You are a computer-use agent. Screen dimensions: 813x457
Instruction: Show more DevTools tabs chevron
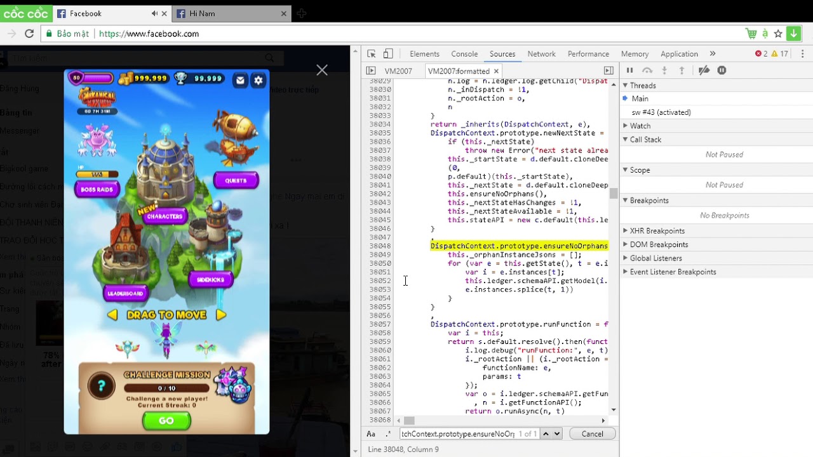coord(713,54)
